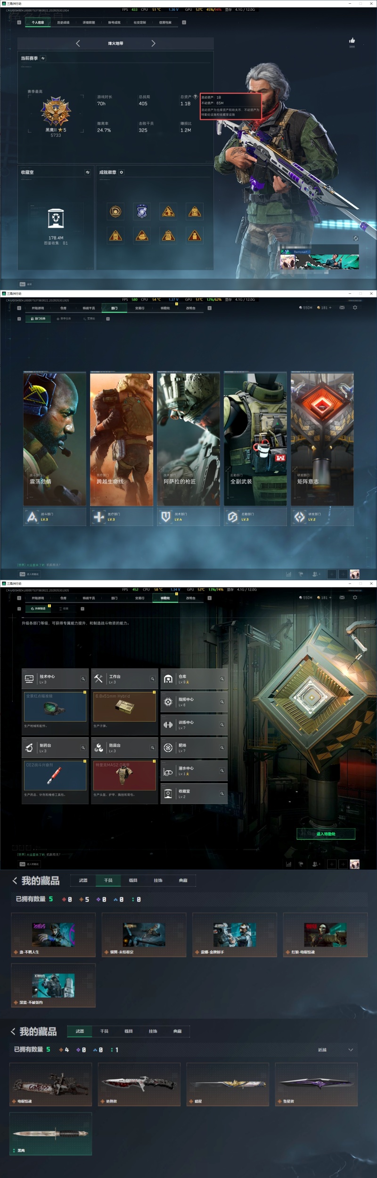This screenshot has height=1178, width=377.
Task: Click the question mark beside 总资产
Action: point(195,97)
